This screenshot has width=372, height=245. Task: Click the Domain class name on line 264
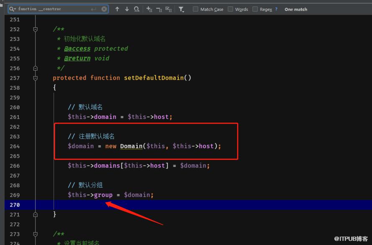pyautogui.click(x=131, y=146)
